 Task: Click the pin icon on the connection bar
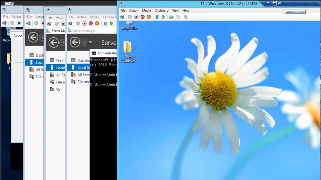point(274,3)
